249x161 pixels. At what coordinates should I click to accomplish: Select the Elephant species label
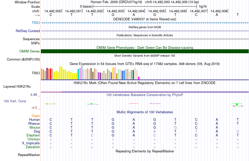point(33,135)
